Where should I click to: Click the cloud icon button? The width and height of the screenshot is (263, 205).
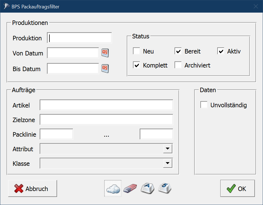pyautogui.click(x=113, y=188)
